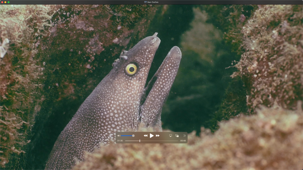Click the volume slider knob
Screen dimensions: 303x170
(133, 136)
